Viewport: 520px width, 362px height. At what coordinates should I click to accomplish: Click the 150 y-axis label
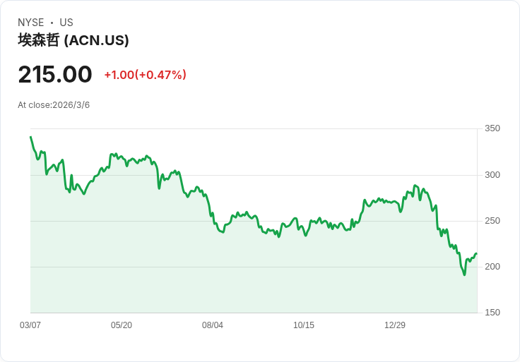pyautogui.click(x=492, y=313)
